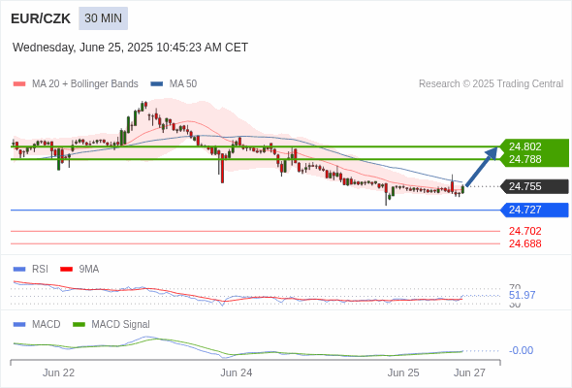Click the 30 MIN timeframe badge
Viewport: 572px width, 388px height.
click(103, 18)
